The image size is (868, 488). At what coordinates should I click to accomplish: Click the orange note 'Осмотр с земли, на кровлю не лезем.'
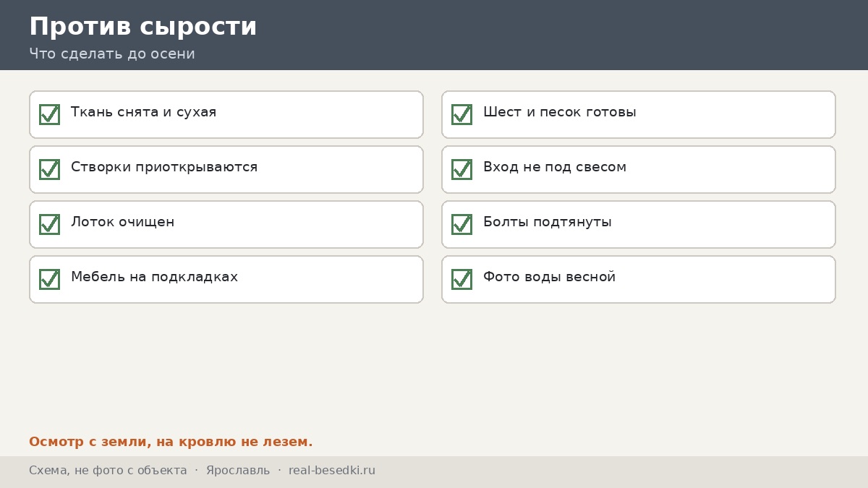point(171,442)
